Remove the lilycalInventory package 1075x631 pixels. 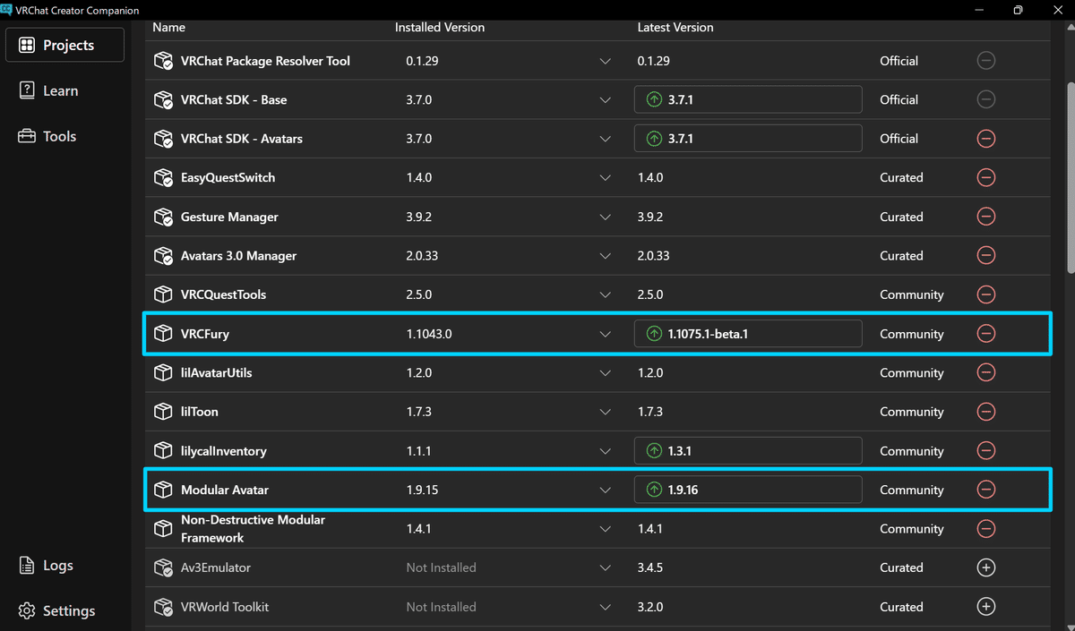(985, 450)
